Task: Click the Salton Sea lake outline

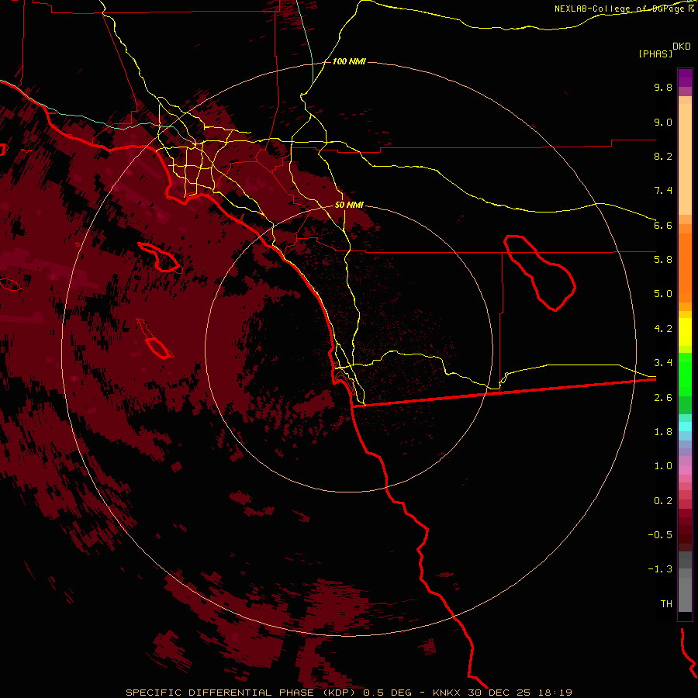Action: point(540,273)
